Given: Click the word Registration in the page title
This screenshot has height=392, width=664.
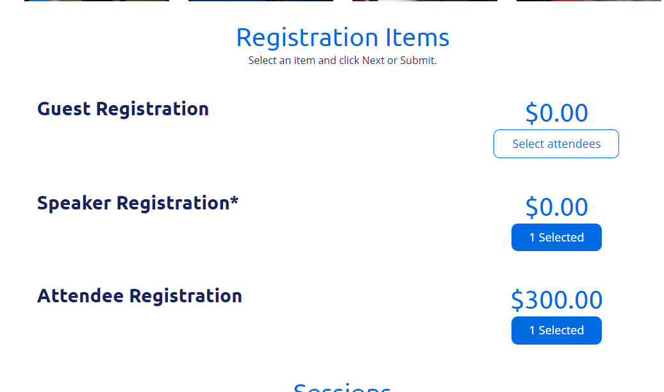Looking at the screenshot, I should 306,38.
